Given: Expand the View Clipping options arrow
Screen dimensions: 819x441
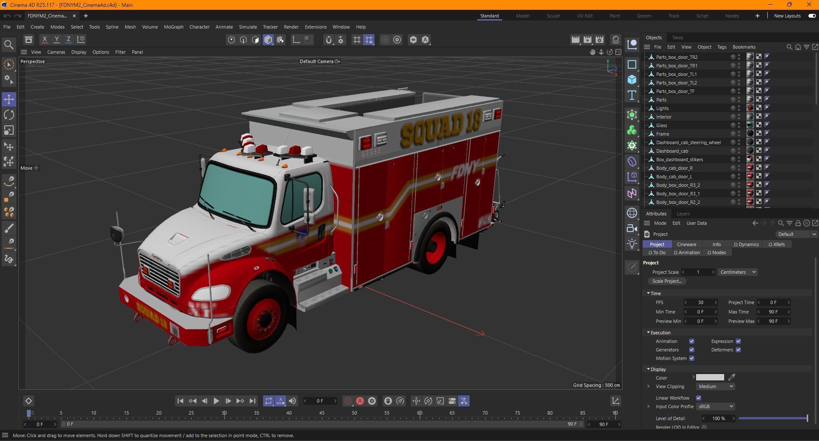Looking at the screenshot, I should (648, 386).
